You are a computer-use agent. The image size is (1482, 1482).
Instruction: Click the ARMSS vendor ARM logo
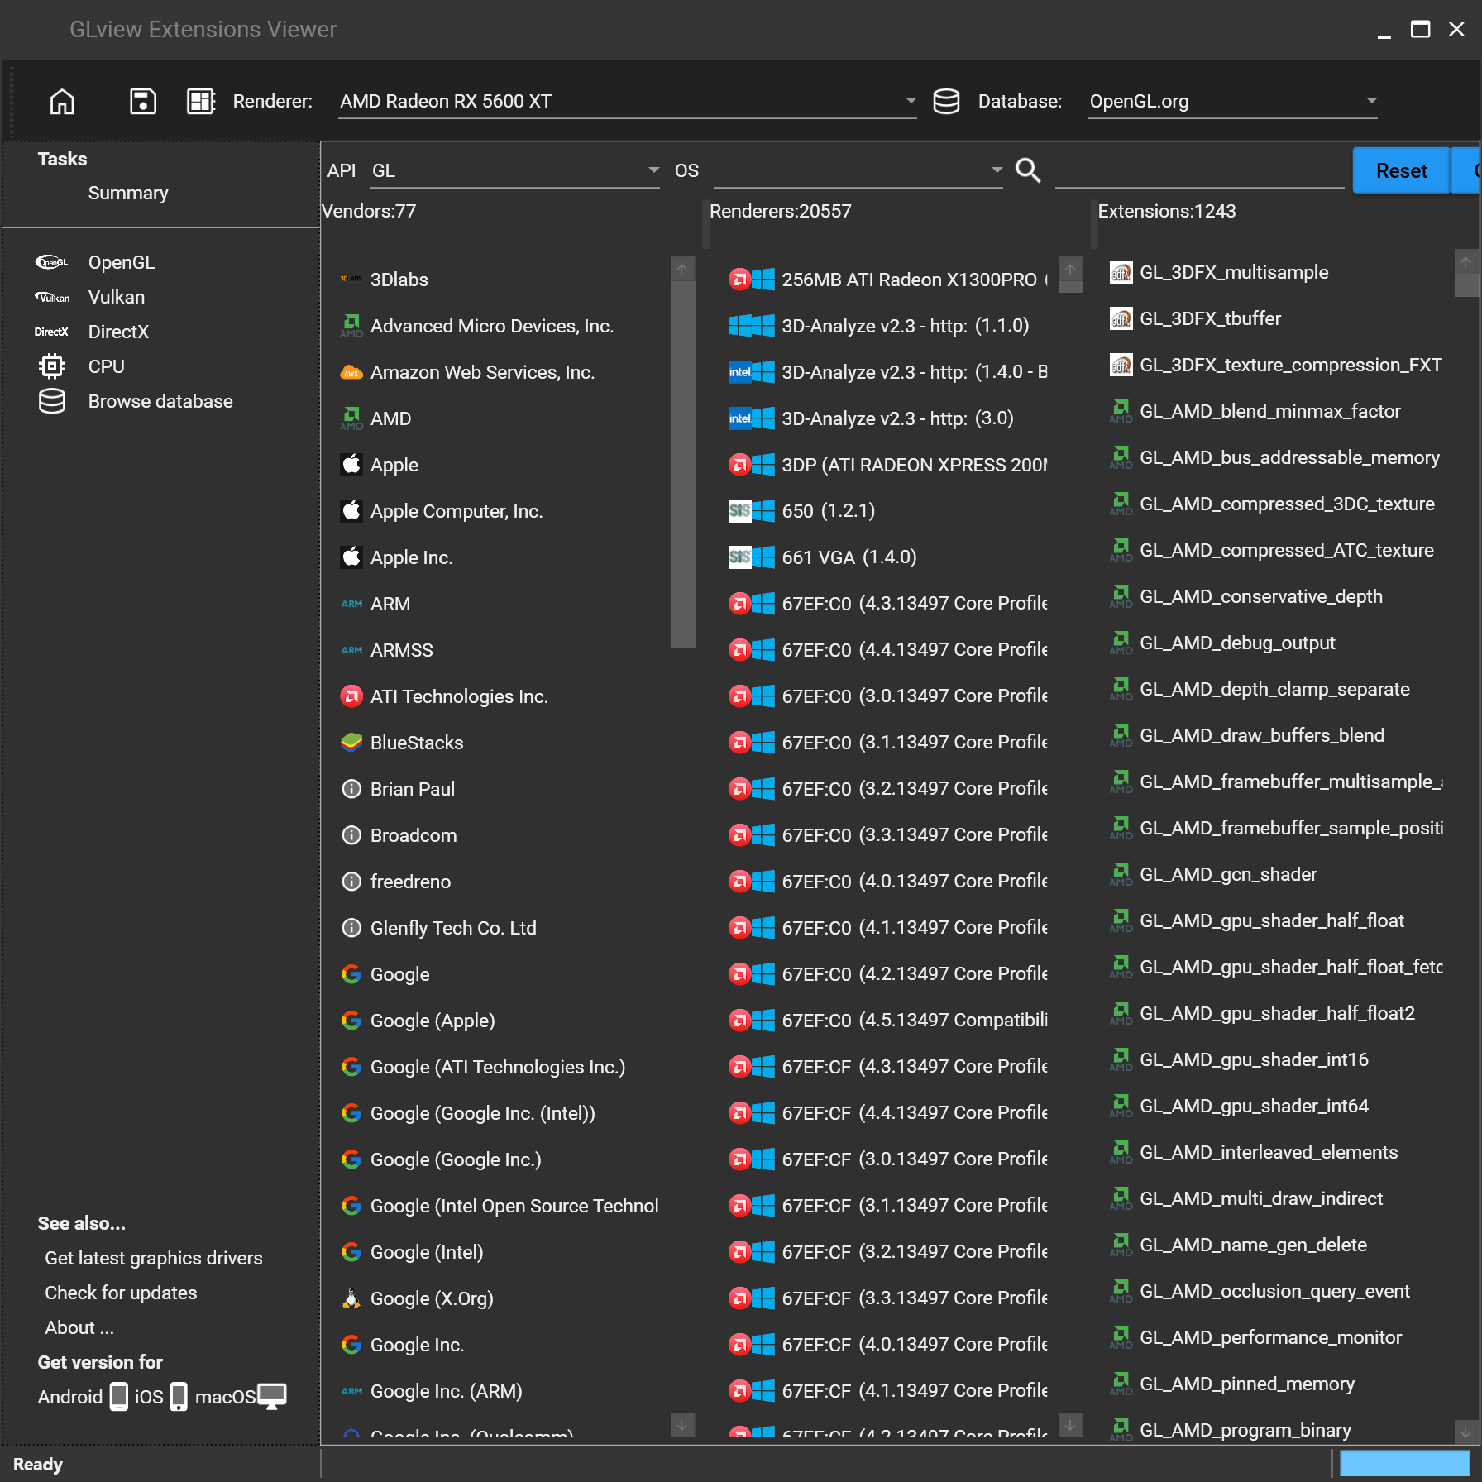tap(351, 650)
